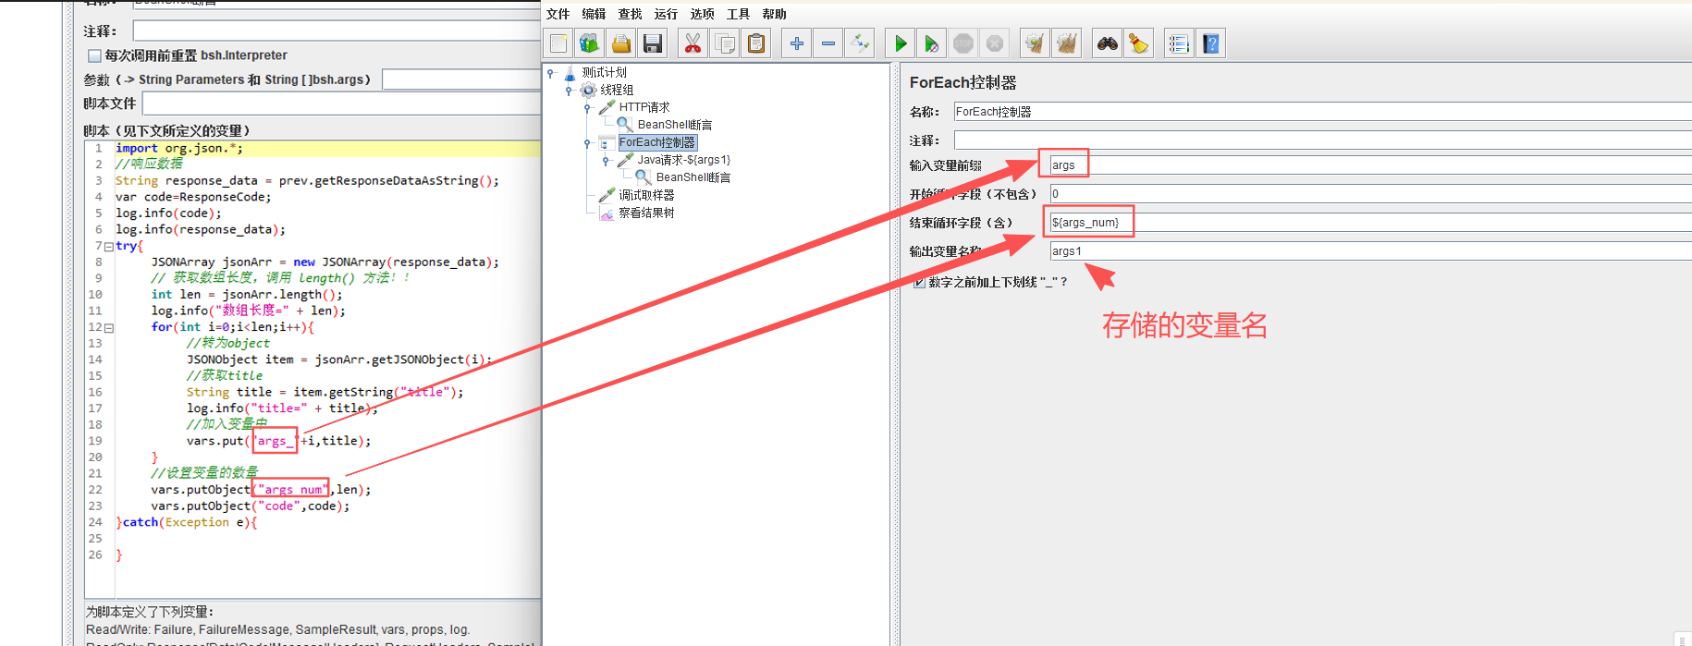Click the 参数 String Parameters field
Screen dimensions: 1692x646
pyautogui.click(x=461, y=79)
